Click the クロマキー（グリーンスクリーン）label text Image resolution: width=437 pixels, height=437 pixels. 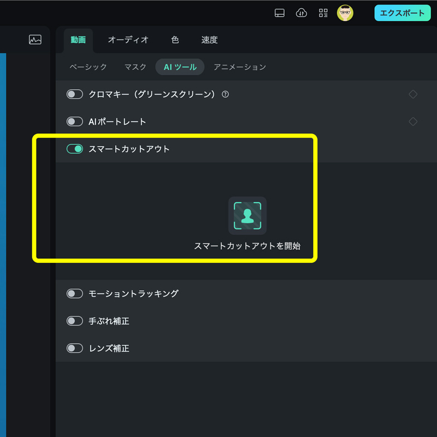[152, 94]
